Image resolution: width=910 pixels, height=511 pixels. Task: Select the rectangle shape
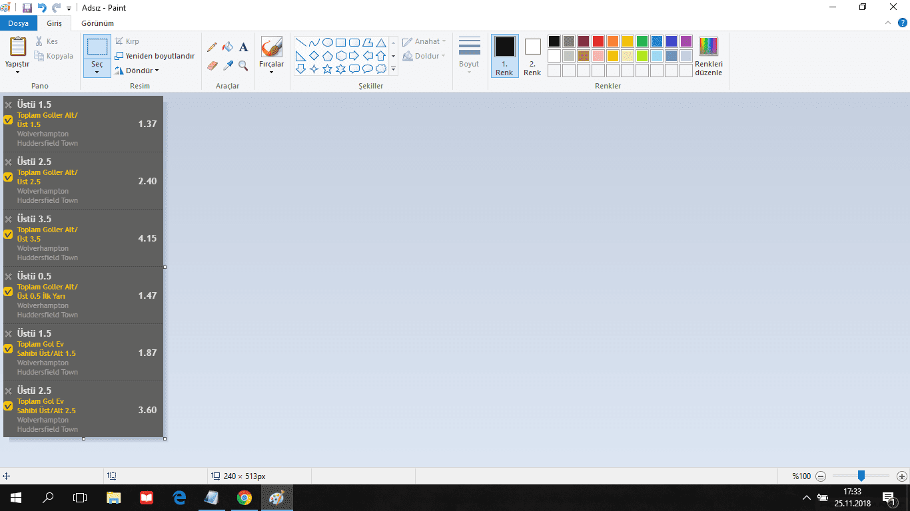tap(341, 43)
